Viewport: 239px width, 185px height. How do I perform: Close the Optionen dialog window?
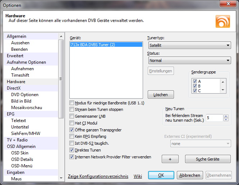click(x=228, y=4)
